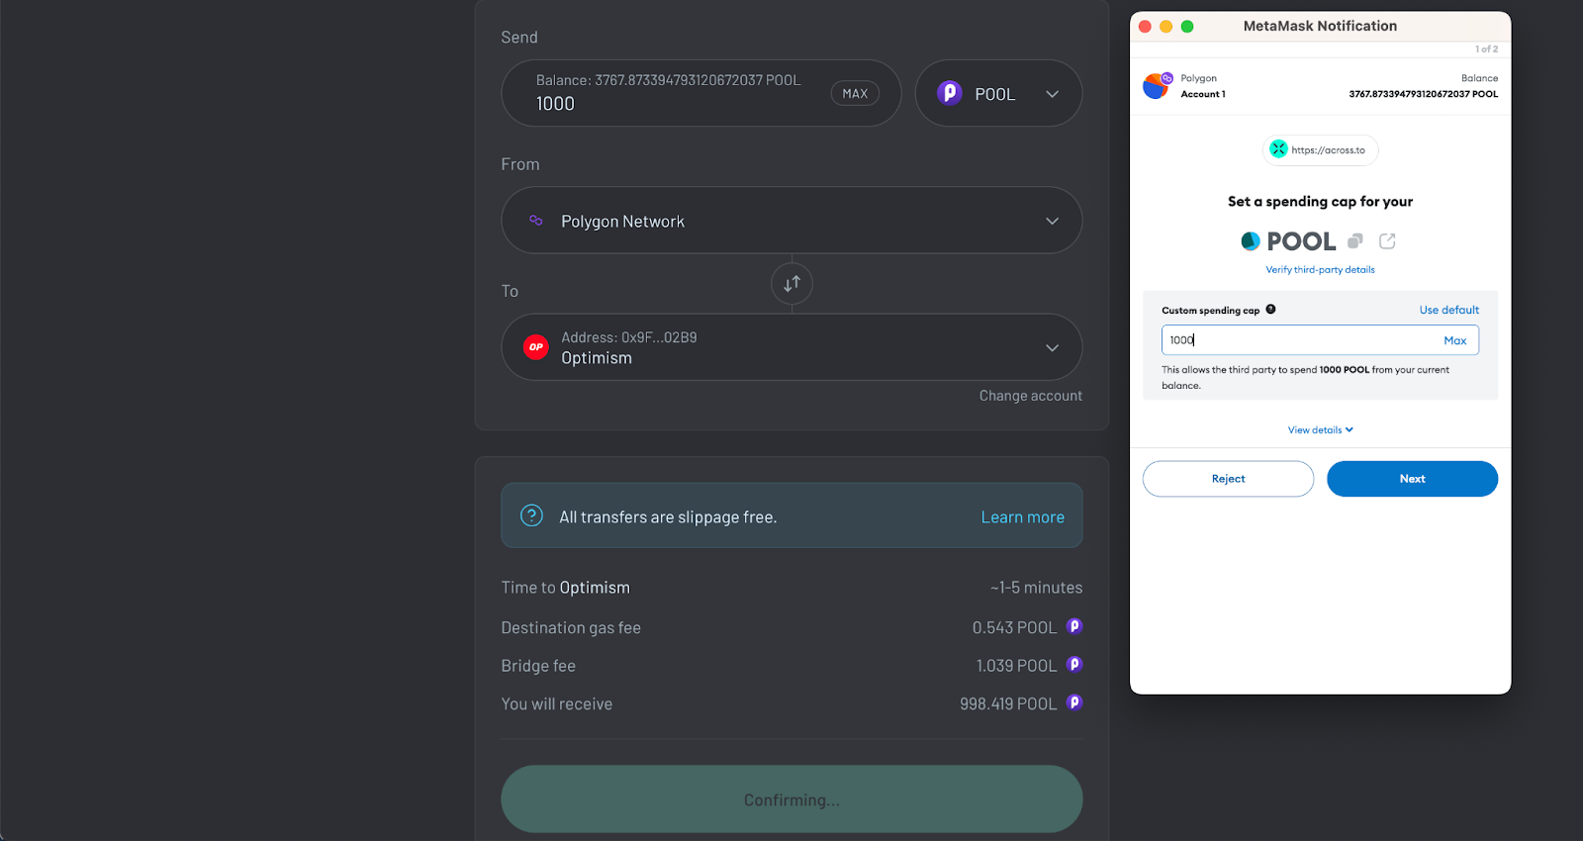Image resolution: width=1583 pixels, height=841 pixels.
Task: Click the Custom spending cap help icon
Action: (1270, 310)
